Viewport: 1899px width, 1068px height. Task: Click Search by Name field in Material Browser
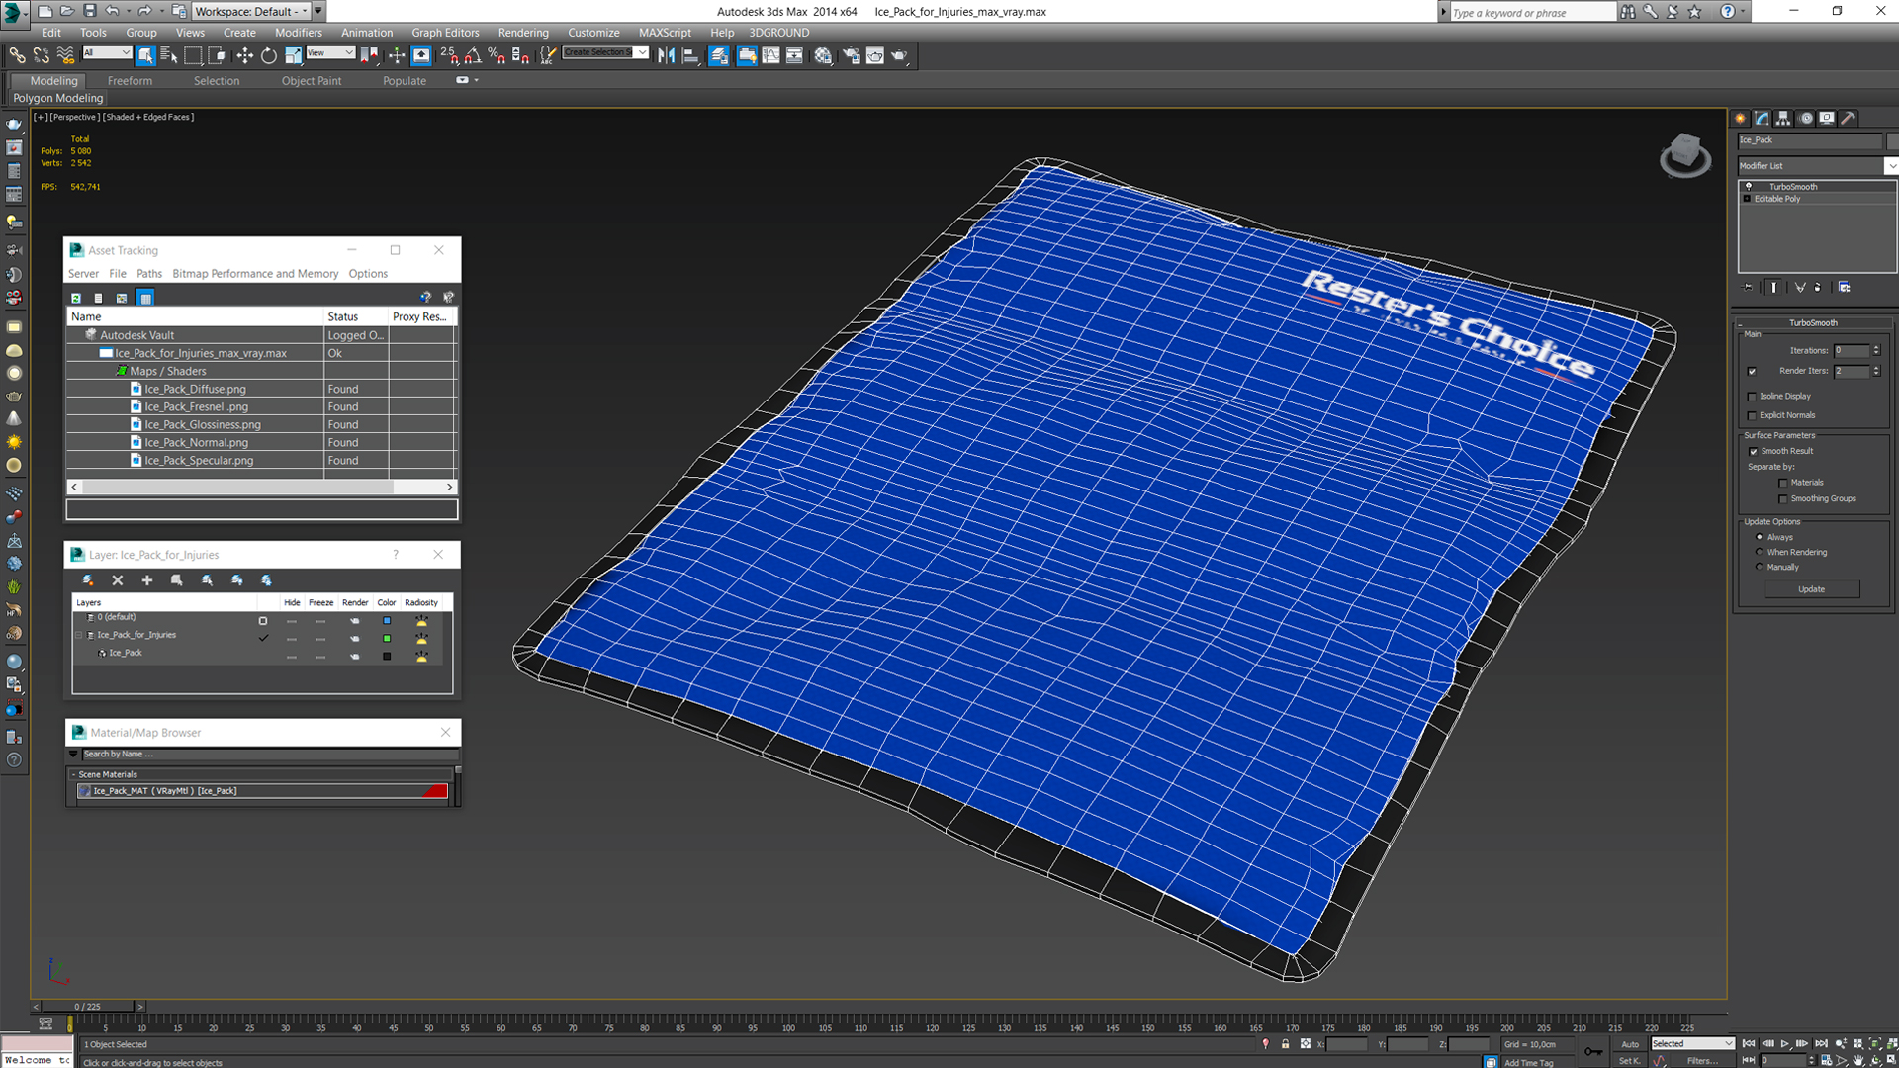269,754
